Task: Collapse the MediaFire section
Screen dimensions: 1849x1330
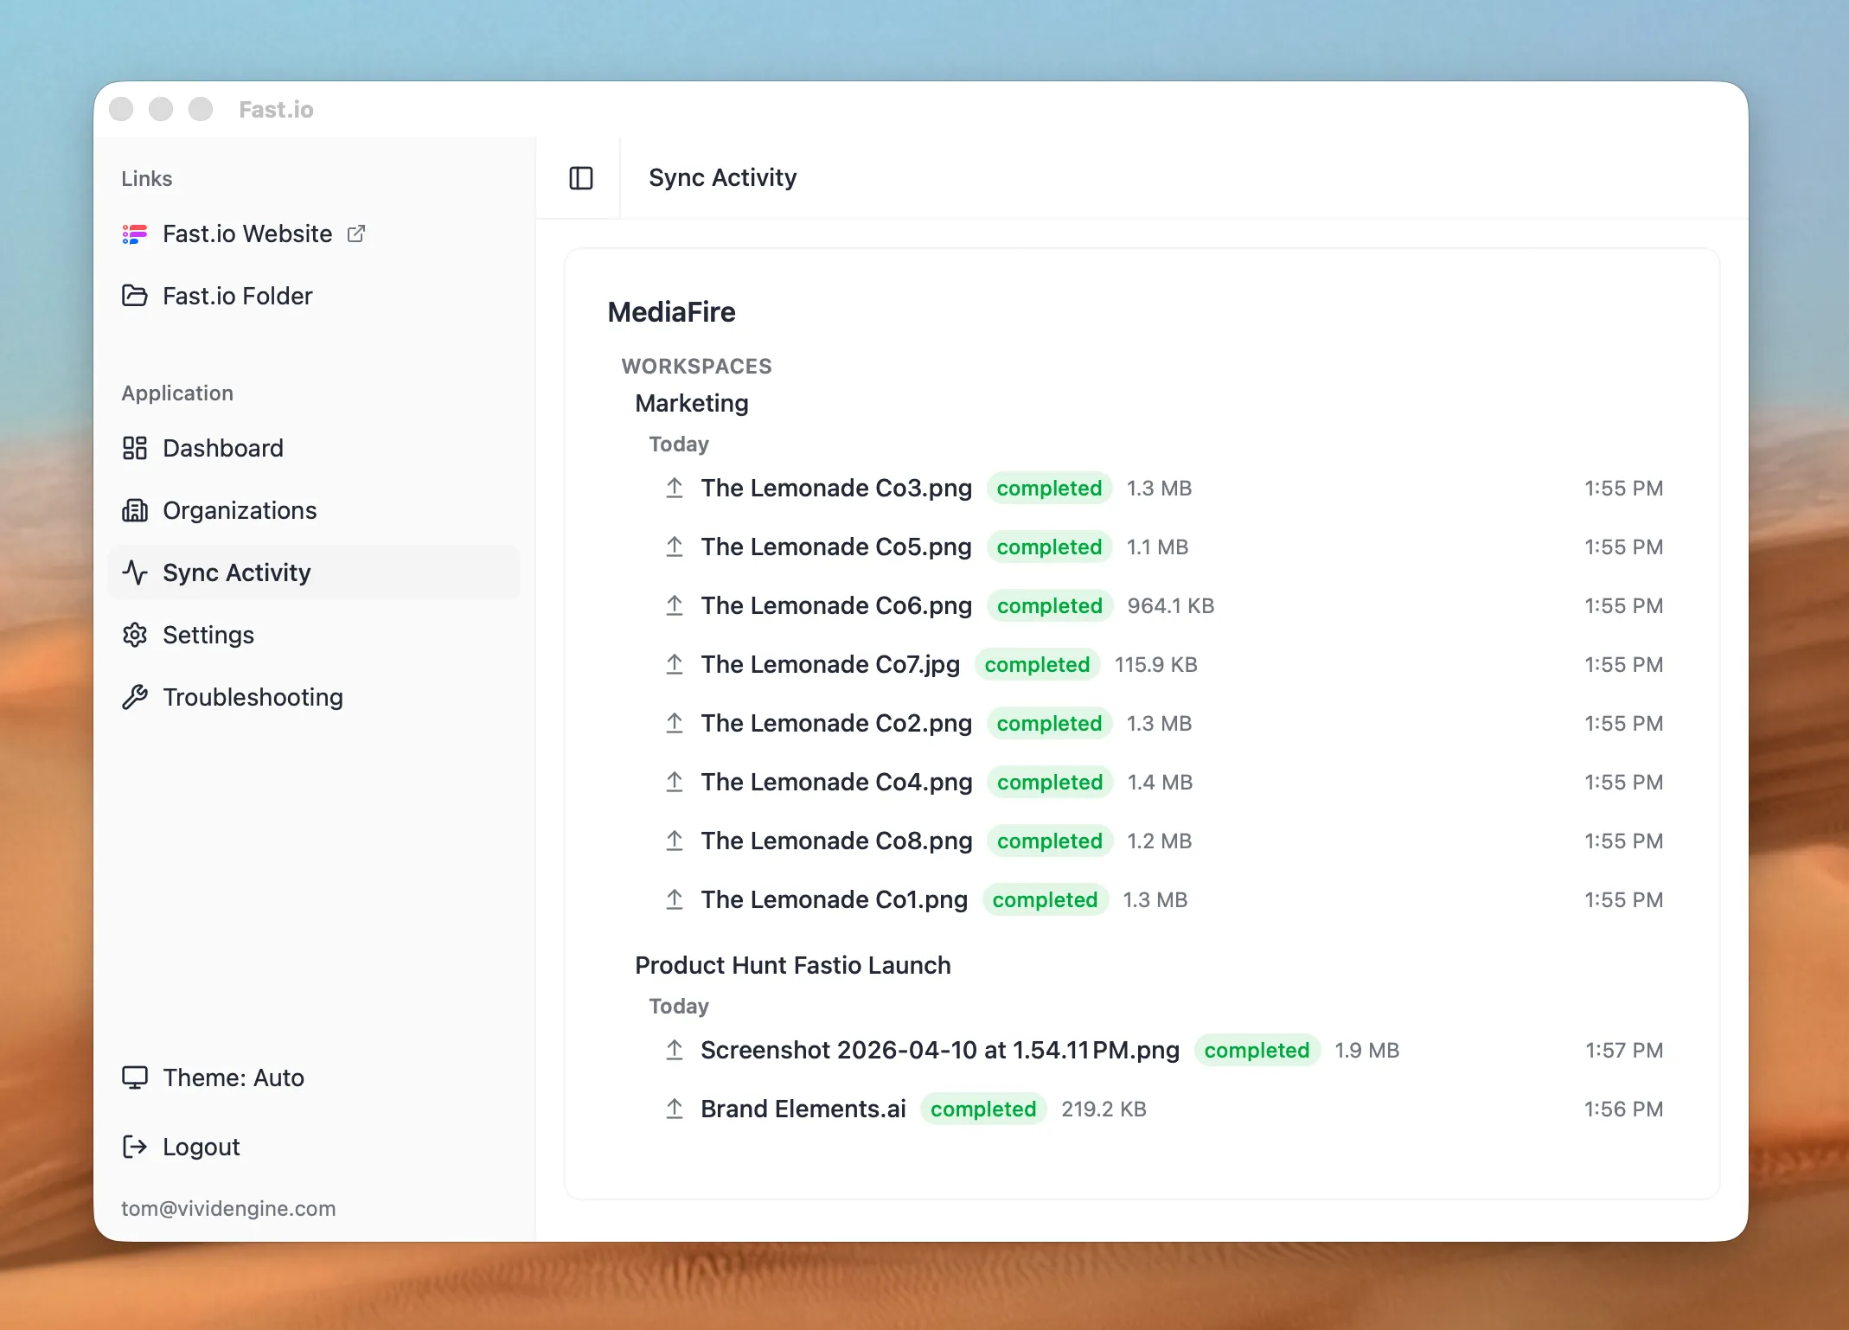Action: (671, 312)
